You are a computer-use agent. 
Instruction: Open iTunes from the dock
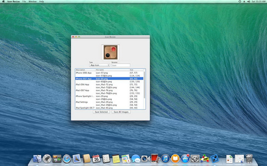pyautogui.click(x=165, y=159)
